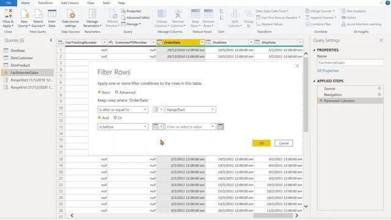Collapse the APPLIED STEPS section
Image resolution: width=391 pixels, height=220 pixels.
pyautogui.click(x=314, y=81)
